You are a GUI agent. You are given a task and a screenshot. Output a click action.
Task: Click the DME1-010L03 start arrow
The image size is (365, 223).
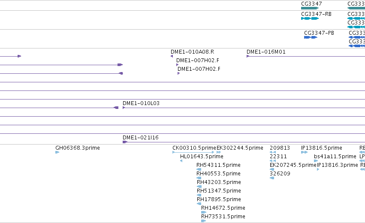coord(124,108)
